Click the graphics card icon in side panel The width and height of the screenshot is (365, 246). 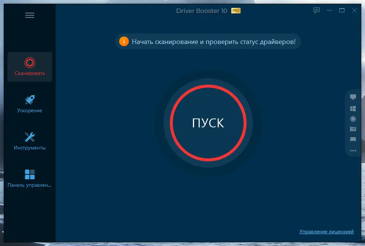click(x=353, y=129)
